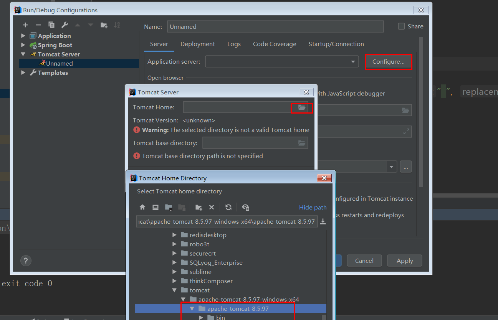Click the directory path text field

[x=227, y=221]
